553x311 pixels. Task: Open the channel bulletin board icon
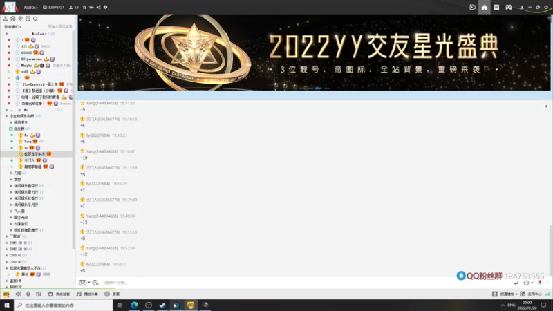point(28,19)
